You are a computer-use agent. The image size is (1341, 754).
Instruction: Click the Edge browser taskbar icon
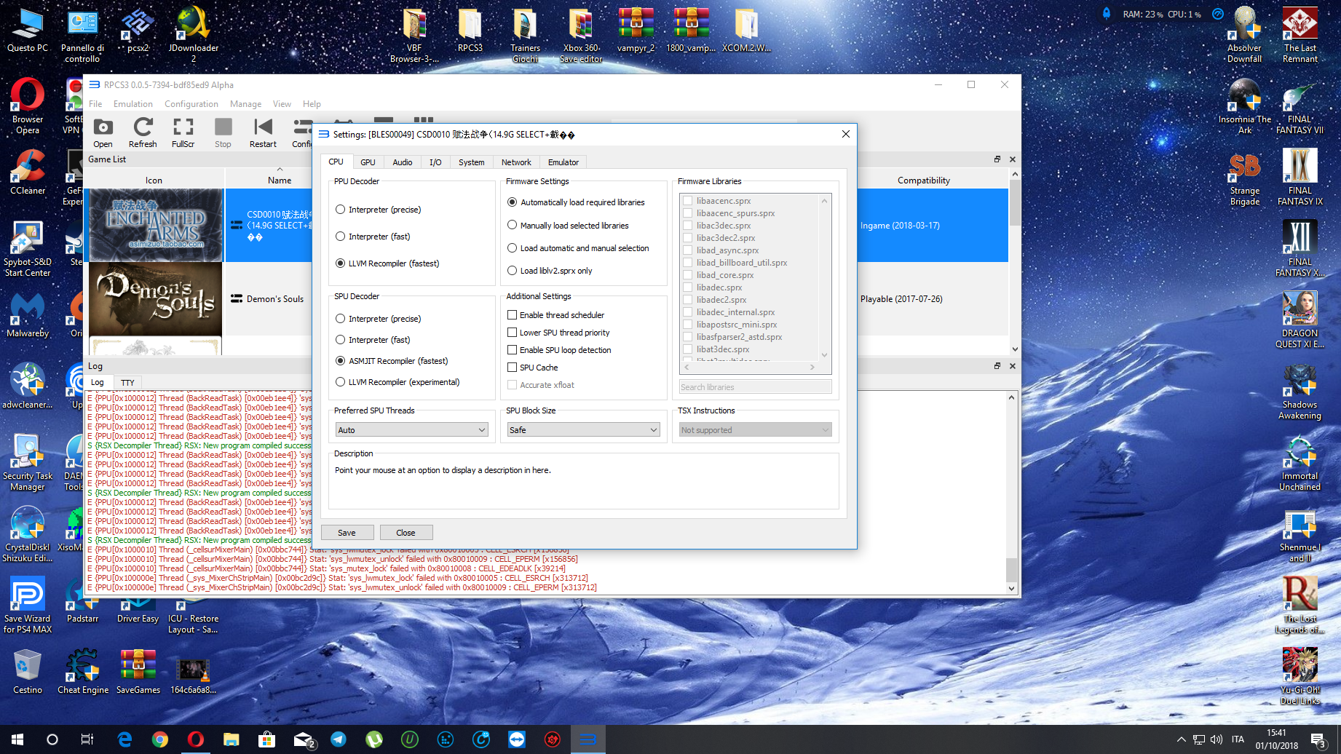[125, 739]
